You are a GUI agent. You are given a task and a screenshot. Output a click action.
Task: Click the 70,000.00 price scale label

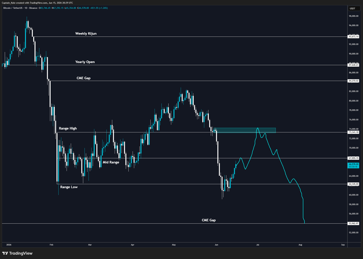[x=354, y=148]
